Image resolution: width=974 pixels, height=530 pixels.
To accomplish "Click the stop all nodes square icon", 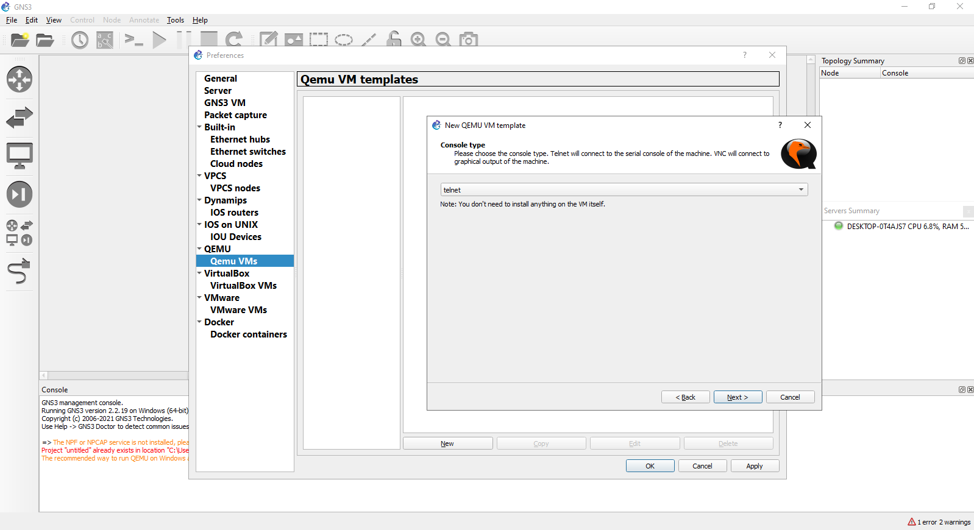I will 209,39.
